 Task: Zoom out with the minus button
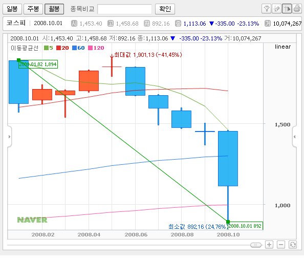(x=281, y=245)
